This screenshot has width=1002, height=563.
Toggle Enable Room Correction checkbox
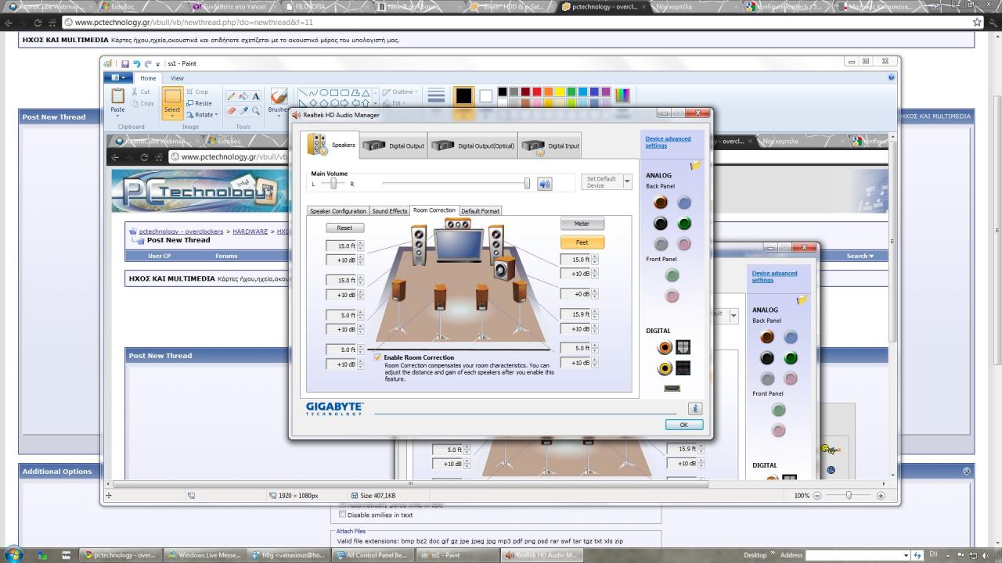coord(377,357)
